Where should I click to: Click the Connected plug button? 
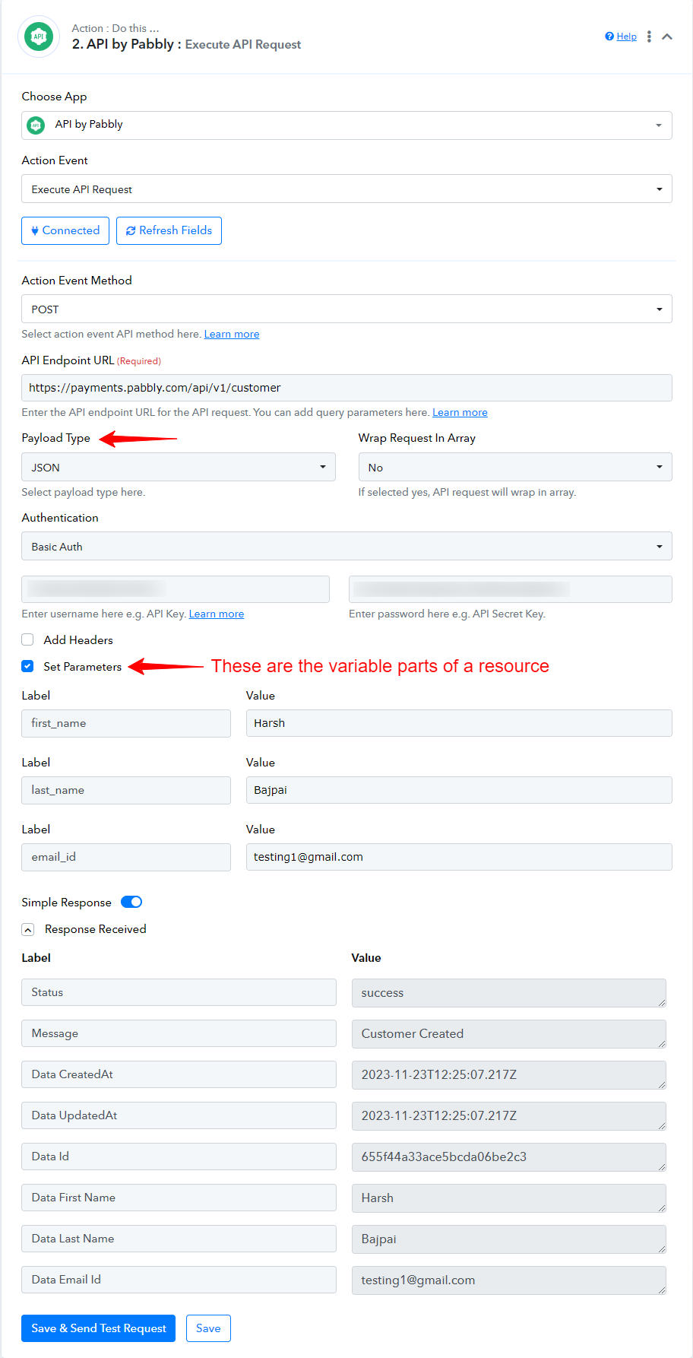[x=65, y=230]
